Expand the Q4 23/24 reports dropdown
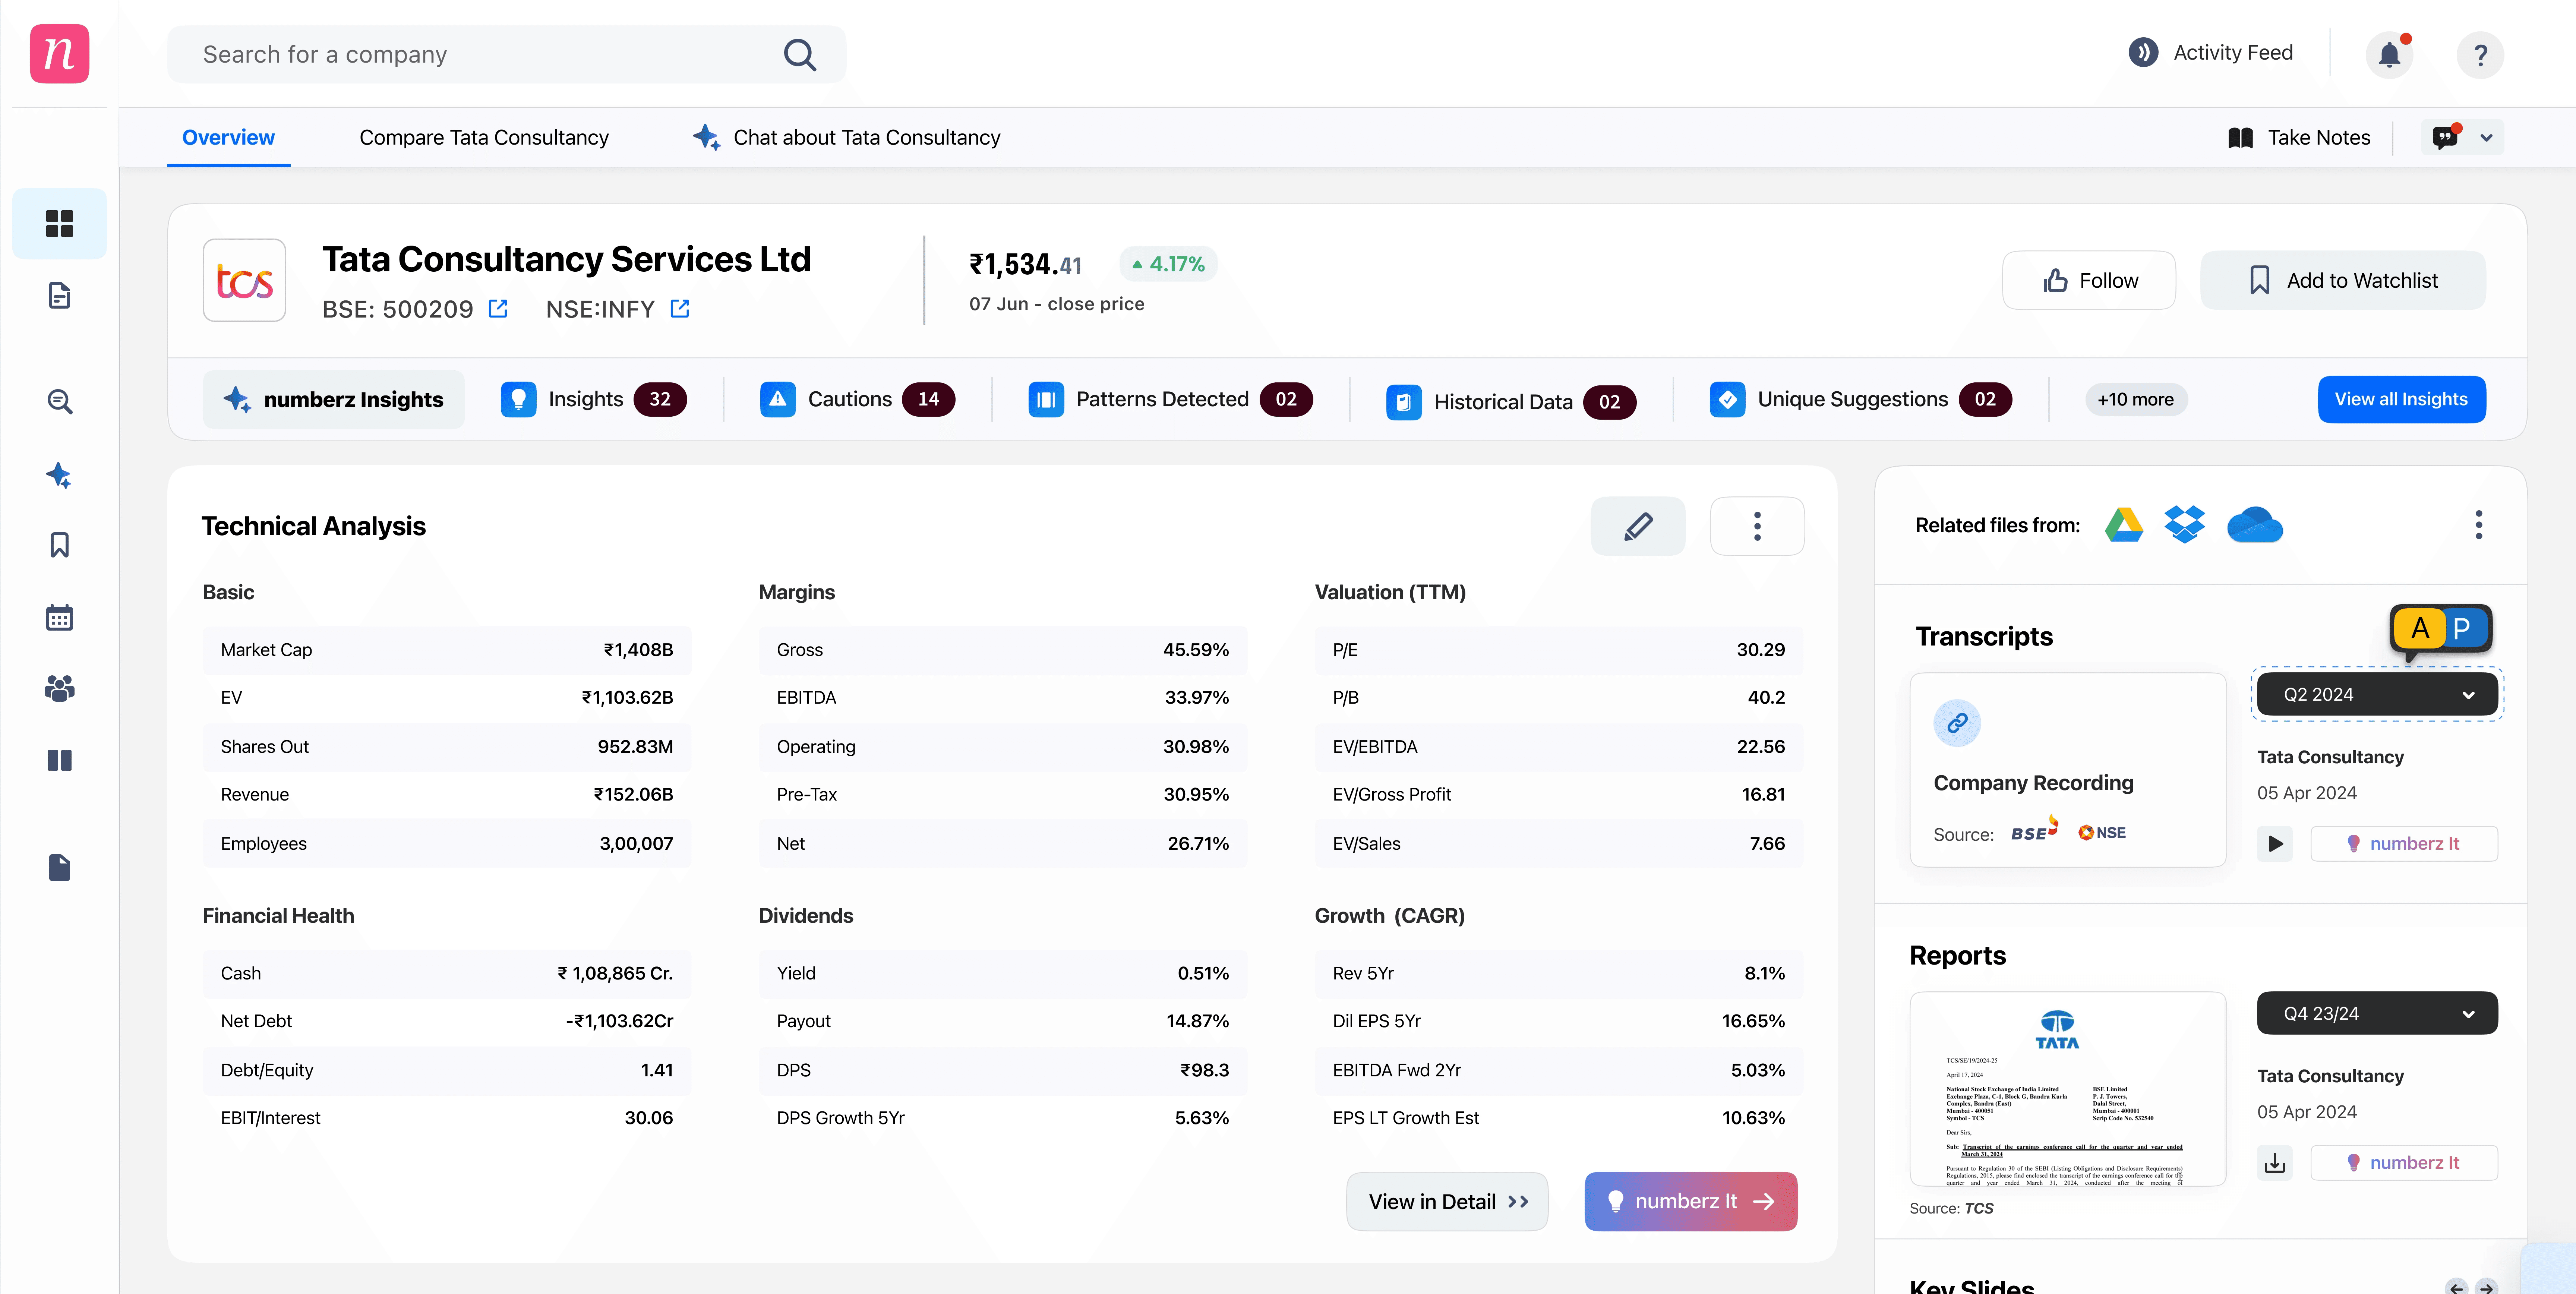This screenshot has width=2576, height=1294. pyautogui.click(x=2377, y=1013)
